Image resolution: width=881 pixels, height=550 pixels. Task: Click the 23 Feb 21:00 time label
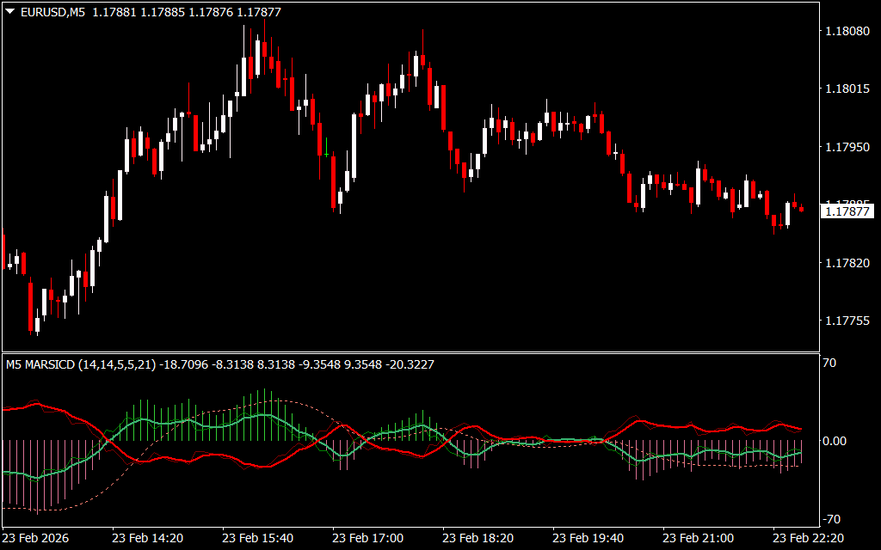click(699, 538)
